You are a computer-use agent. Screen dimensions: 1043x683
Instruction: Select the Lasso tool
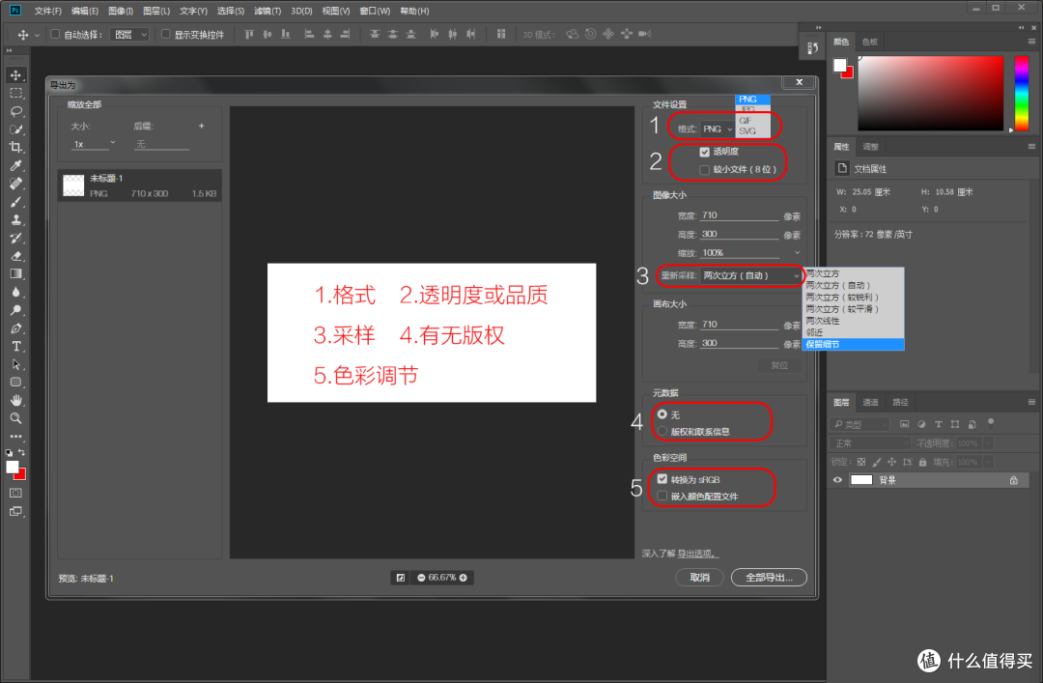[x=14, y=112]
